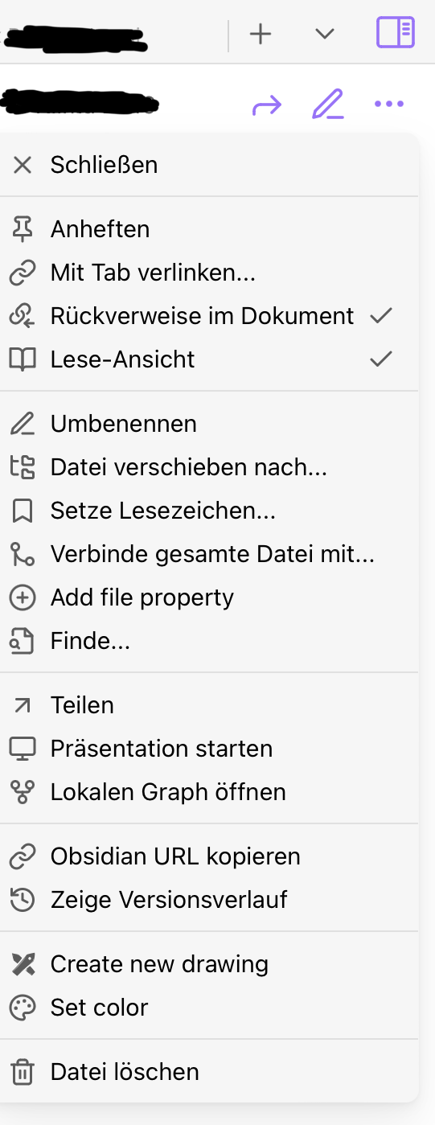Open Datei verschieben nach... folder icon
This screenshot has height=1125, width=435.
(23, 467)
